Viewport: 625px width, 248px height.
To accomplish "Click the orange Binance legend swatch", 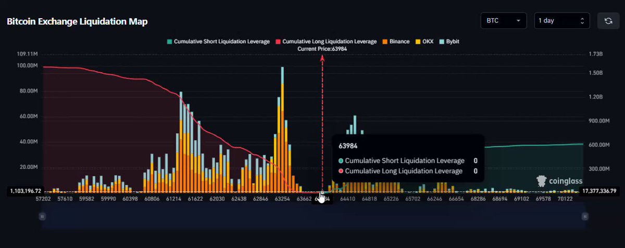I will click(385, 41).
